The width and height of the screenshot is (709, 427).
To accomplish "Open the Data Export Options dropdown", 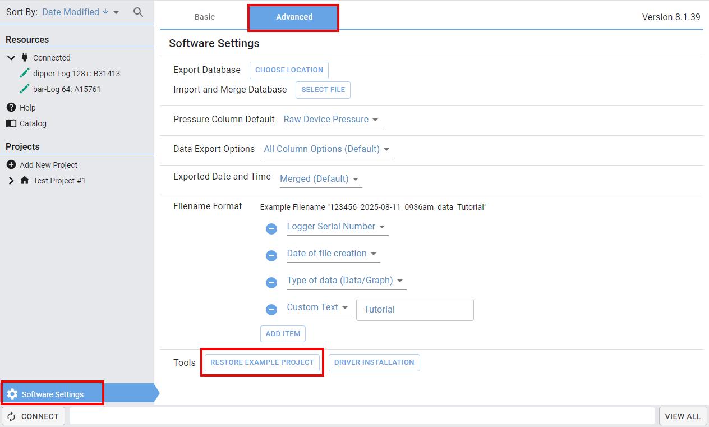I will (x=328, y=149).
